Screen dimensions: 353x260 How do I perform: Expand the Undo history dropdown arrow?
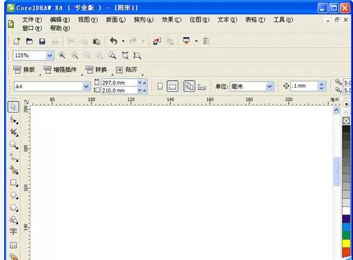point(123,41)
